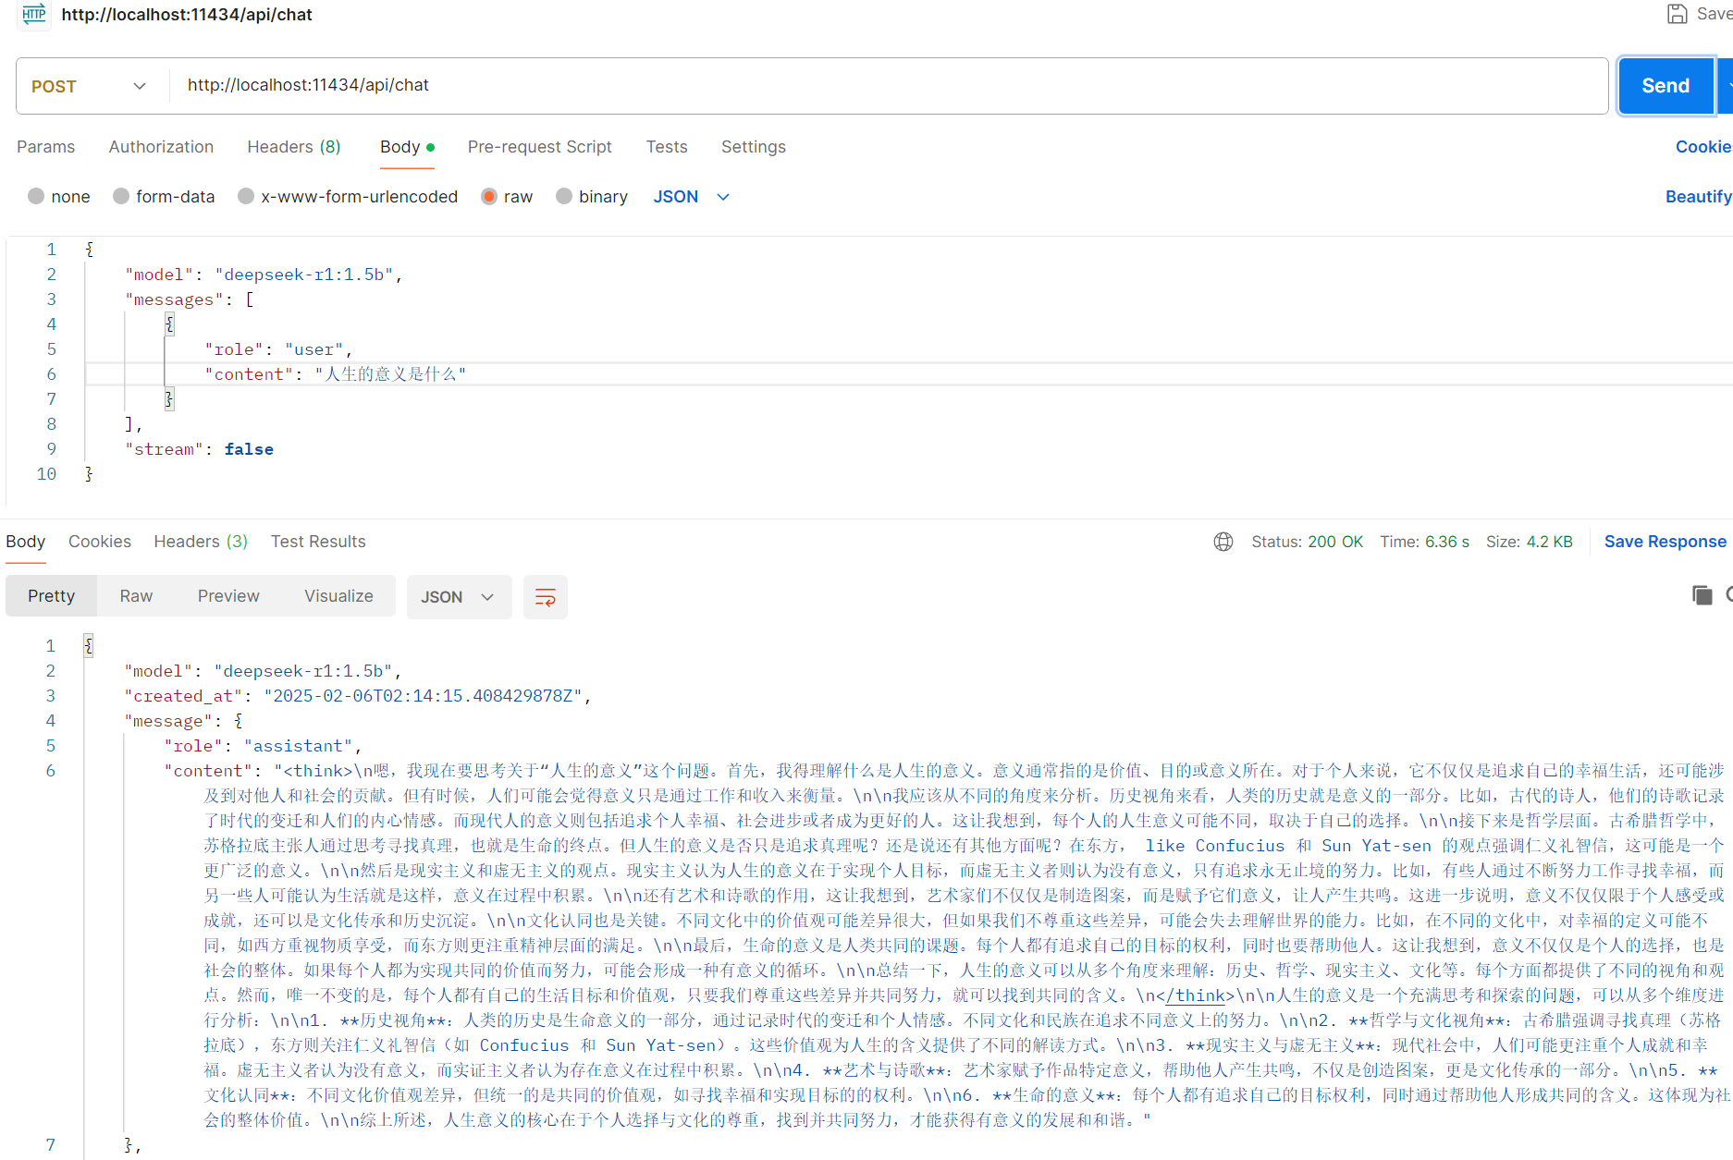
Task: Open the Params tab
Action: point(46,147)
